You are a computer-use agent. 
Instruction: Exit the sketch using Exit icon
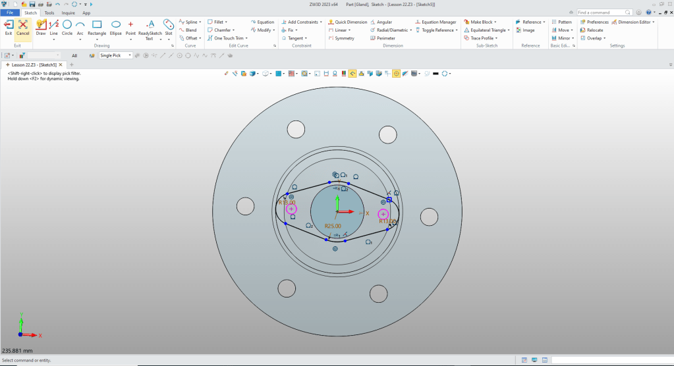(x=9, y=26)
